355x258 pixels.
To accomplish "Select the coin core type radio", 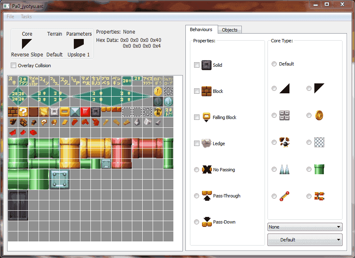I will (309, 115).
